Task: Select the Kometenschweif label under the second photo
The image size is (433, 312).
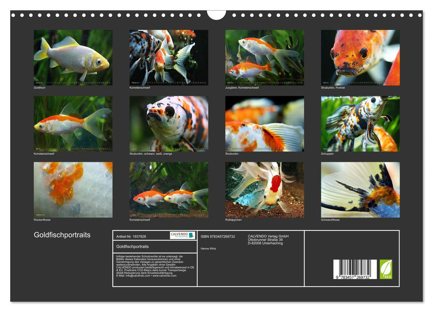Action: pyautogui.click(x=139, y=88)
